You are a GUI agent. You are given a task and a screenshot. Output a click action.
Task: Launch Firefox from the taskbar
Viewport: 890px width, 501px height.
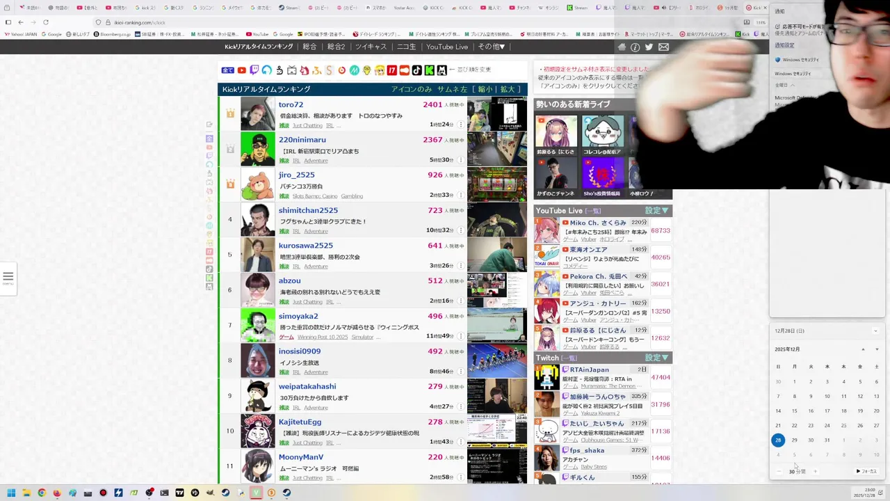point(57,493)
